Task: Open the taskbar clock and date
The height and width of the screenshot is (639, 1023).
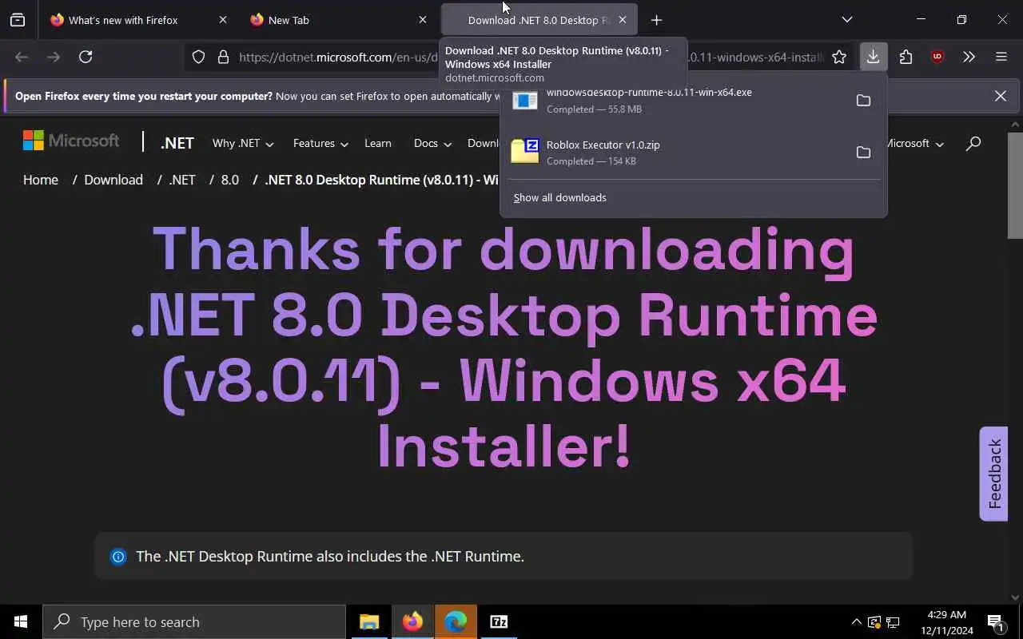Action: pos(946,622)
